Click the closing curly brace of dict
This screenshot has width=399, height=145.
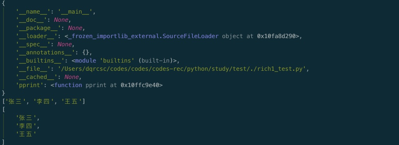coord(3,93)
